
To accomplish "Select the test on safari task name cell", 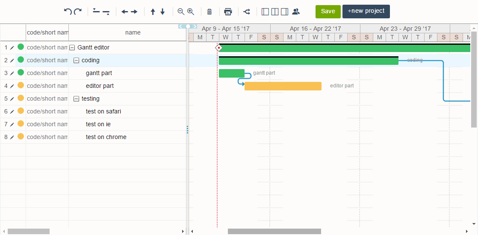I will coord(127,112).
